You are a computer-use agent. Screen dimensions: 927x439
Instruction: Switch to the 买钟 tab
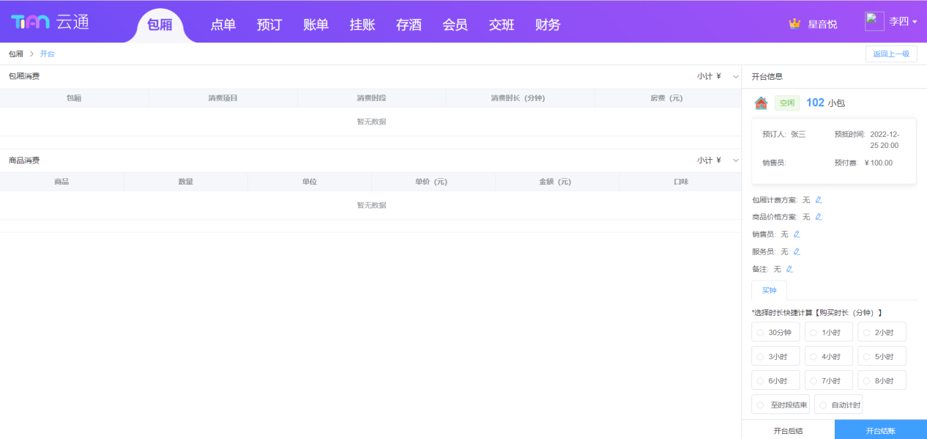coord(769,290)
